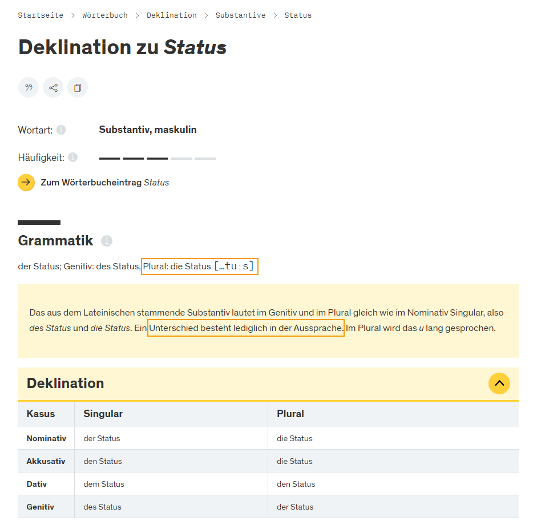Click the Kasus column header
Image resolution: width=533 pixels, height=529 pixels.
(41, 414)
